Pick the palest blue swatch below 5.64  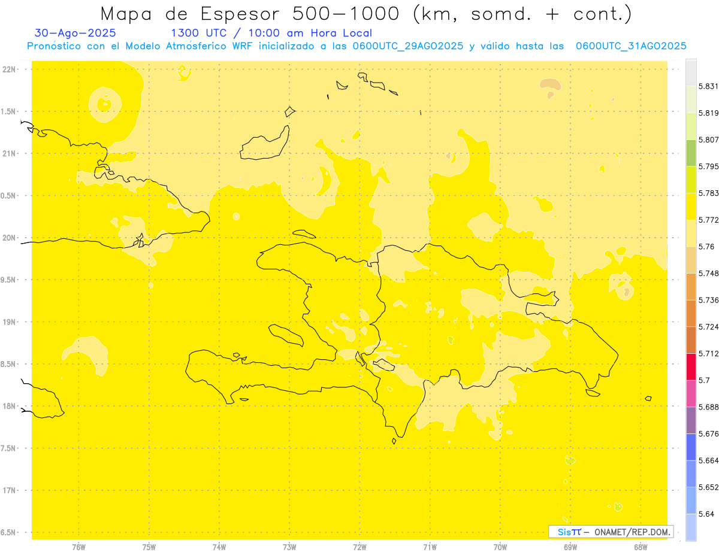(x=691, y=527)
